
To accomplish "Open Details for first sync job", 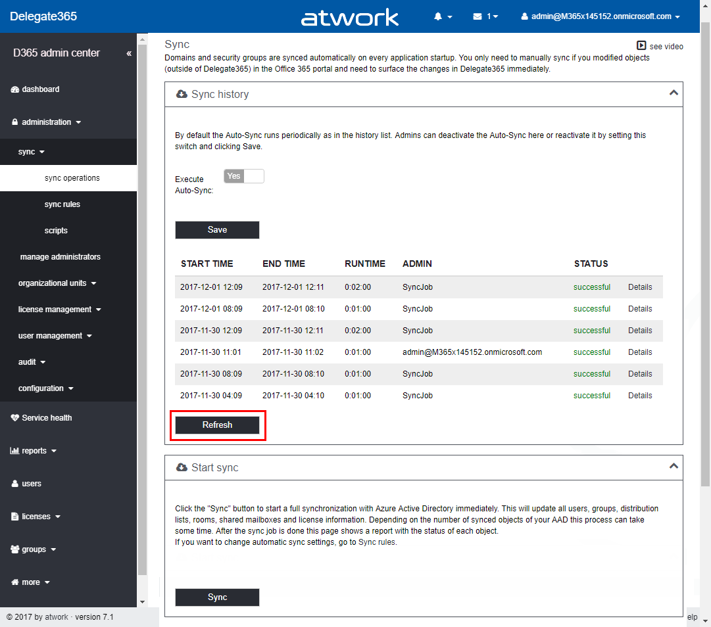I will coord(640,287).
